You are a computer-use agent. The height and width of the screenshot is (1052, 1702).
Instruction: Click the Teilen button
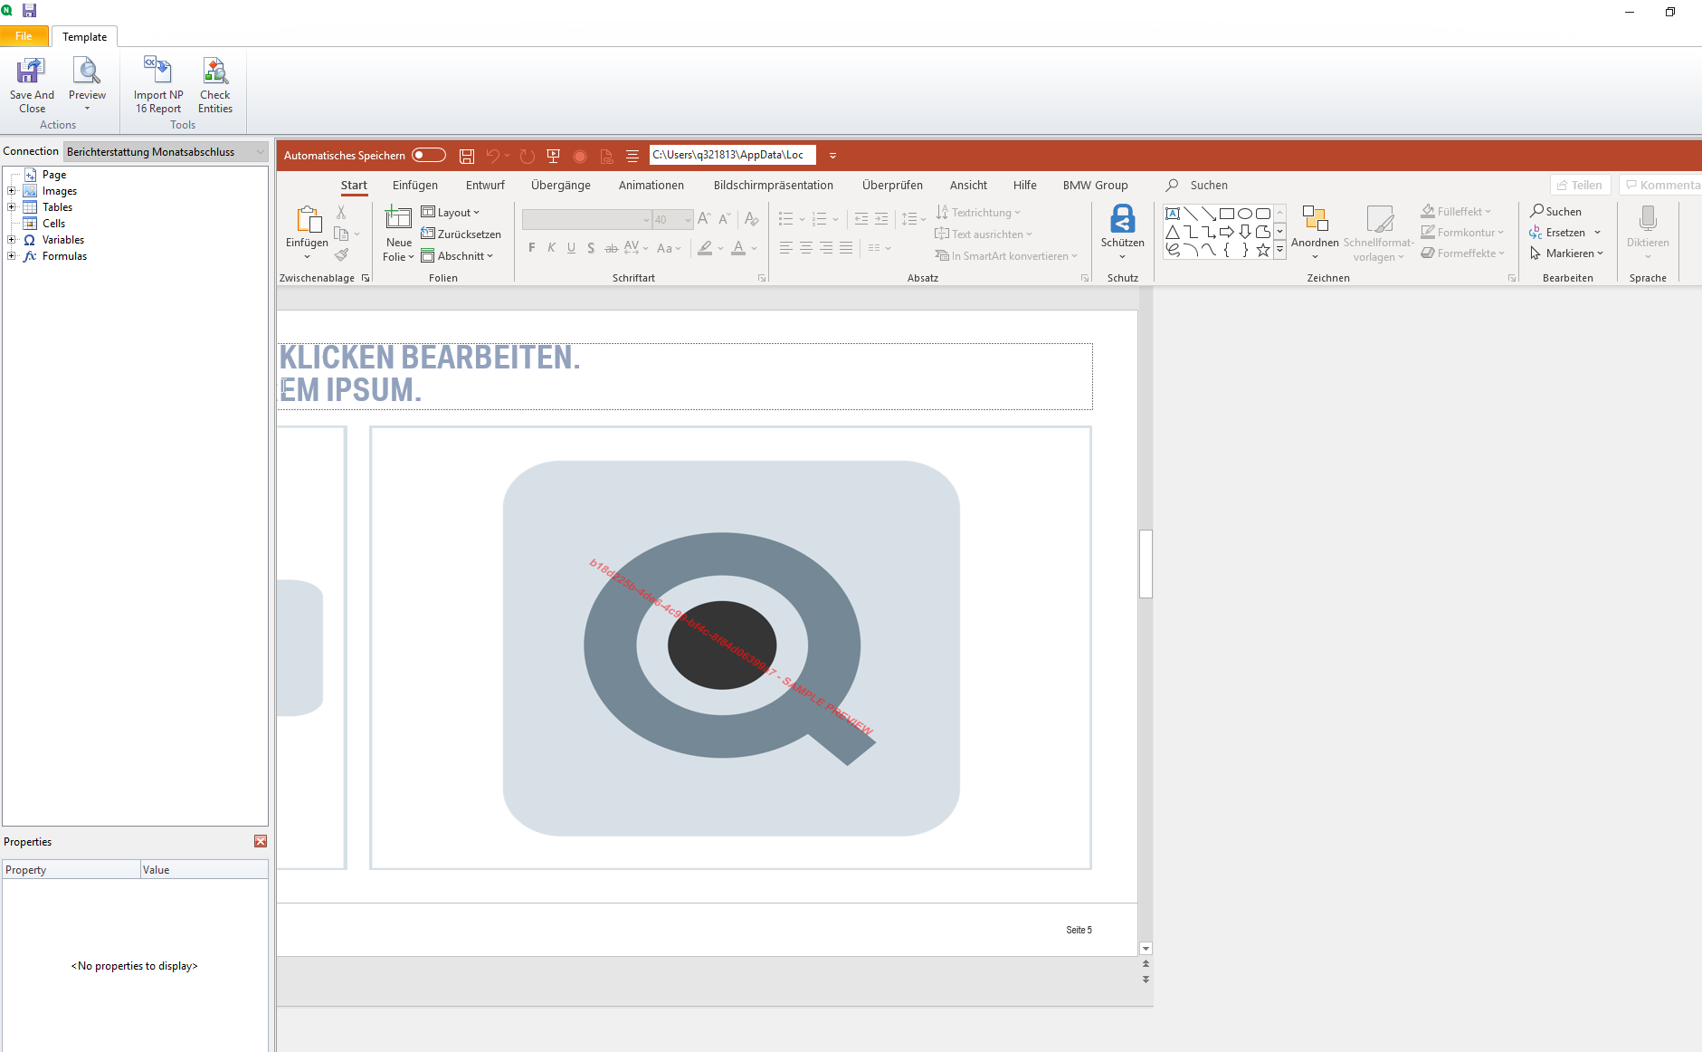pyautogui.click(x=1579, y=185)
